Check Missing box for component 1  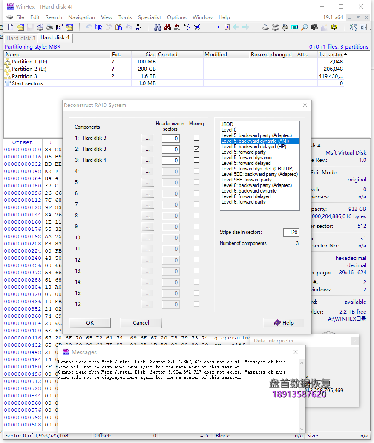[x=197, y=138]
